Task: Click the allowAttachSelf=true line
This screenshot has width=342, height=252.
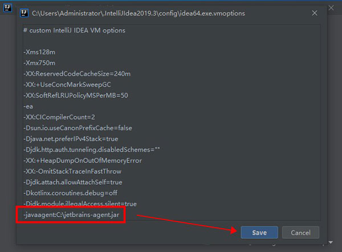Action: (x=73, y=182)
